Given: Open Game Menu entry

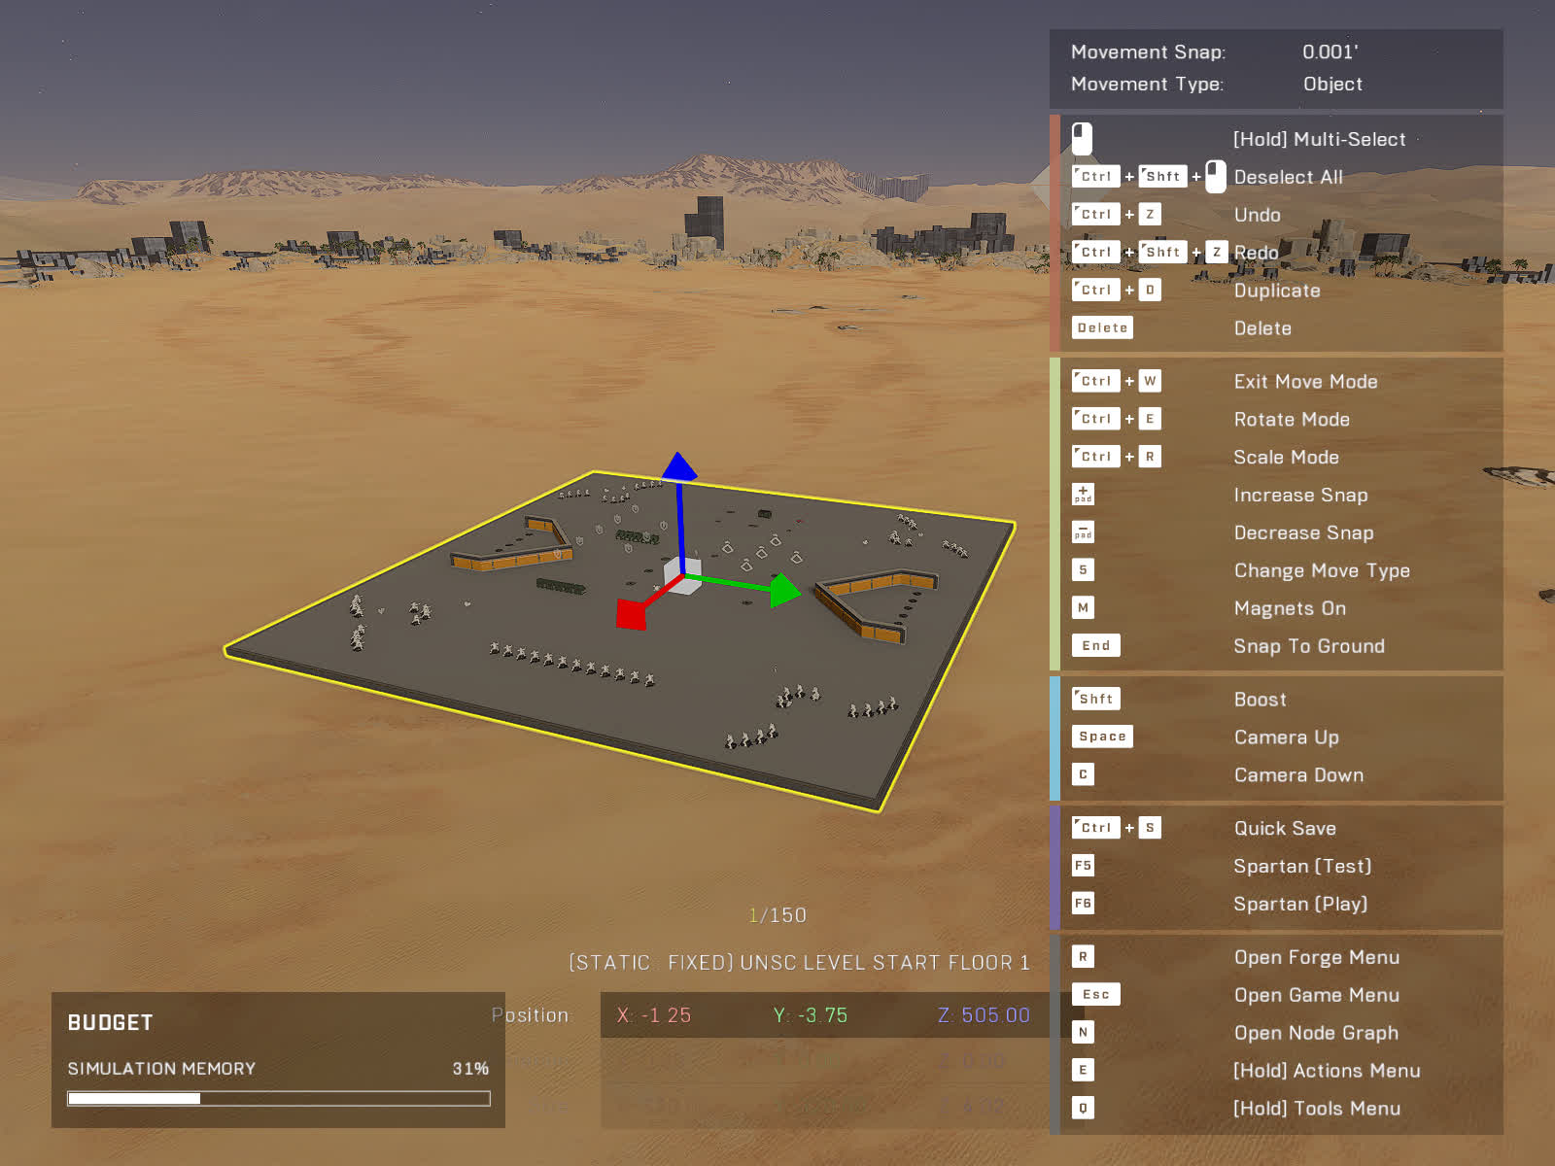Looking at the screenshot, I should click(x=1317, y=995).
